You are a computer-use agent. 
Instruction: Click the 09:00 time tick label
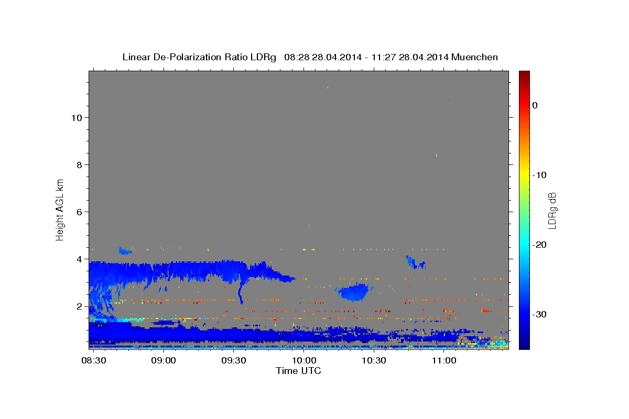164,361
